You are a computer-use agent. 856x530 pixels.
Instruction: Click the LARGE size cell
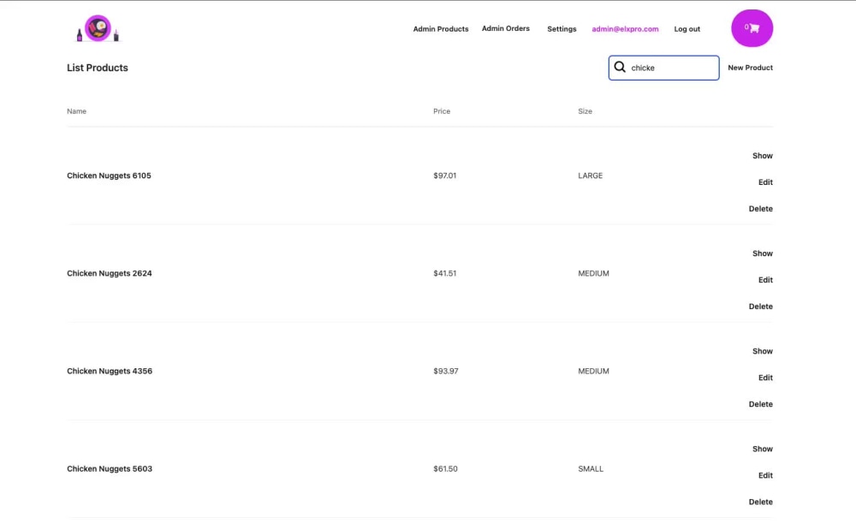click(x=590, y=176)
